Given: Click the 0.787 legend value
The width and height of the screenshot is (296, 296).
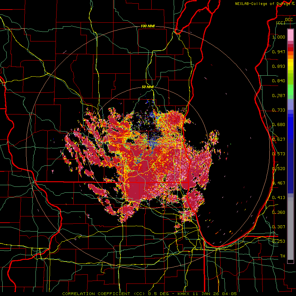Looking at the screenshot, I should point(279,95).
